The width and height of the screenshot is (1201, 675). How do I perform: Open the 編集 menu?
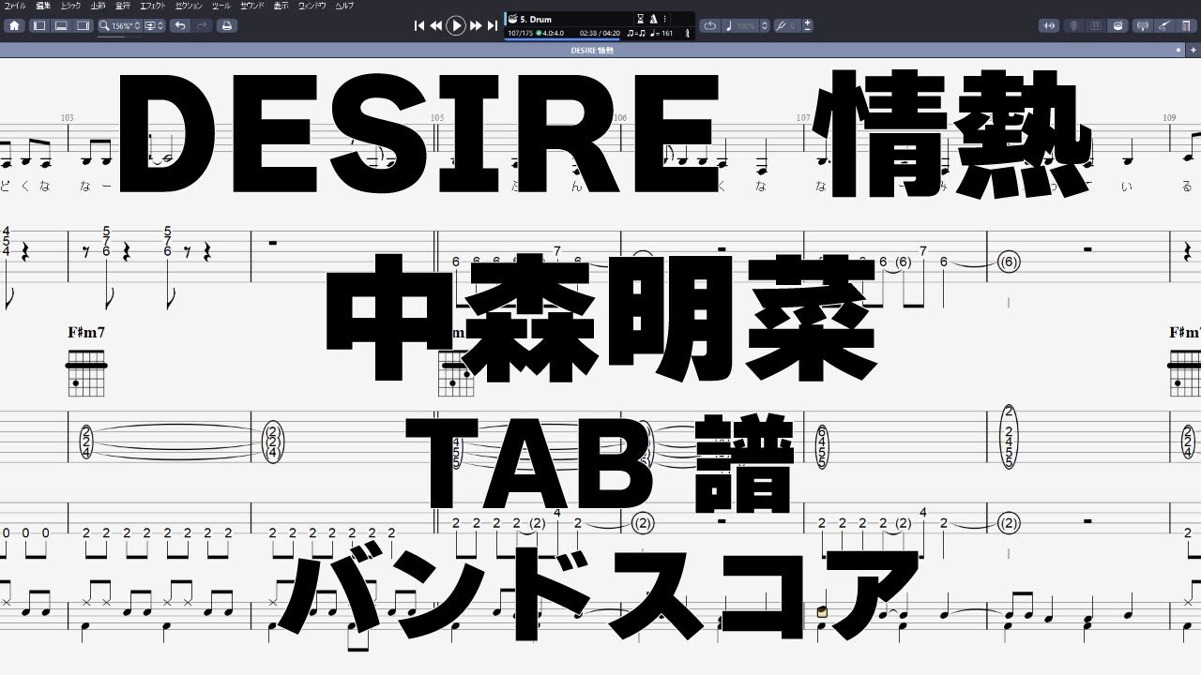point(42,6)
